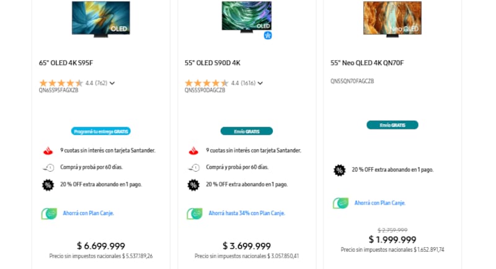Click the 65" OLED S95F TV thumbnail

[x=101, y=17]
